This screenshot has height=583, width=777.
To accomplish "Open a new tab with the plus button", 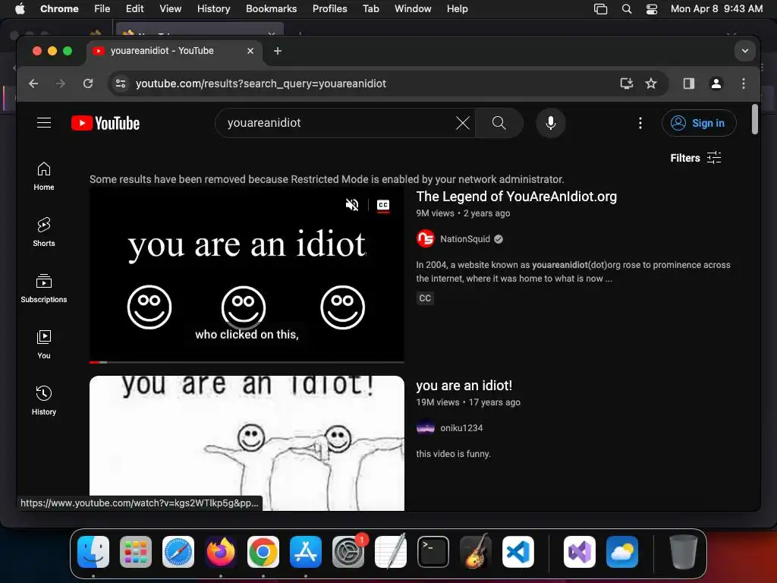I will [x=278, y=51].
